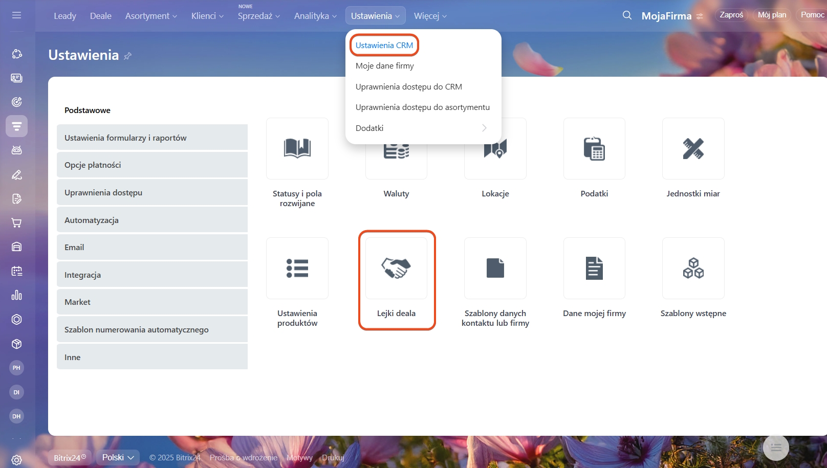Open Statusy i pola rozwijane book icon
The width and height of the screenshot is (827, 468).
tap(297, 148)
